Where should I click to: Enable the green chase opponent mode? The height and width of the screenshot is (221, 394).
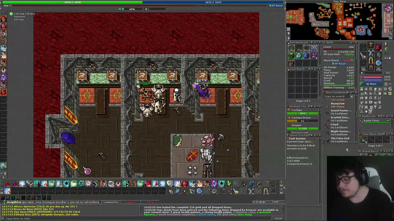pyautogui.click(x=385, y=49)
